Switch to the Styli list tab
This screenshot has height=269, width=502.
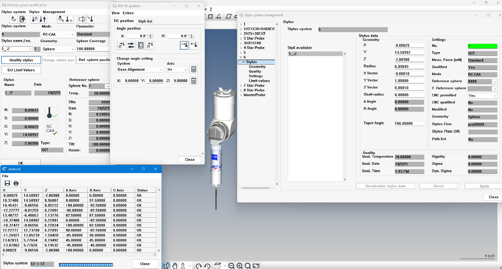(145, 21)
